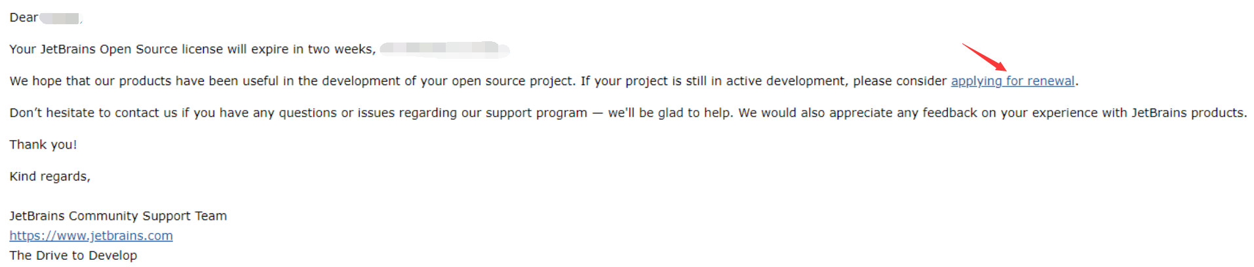Viewport: 1254px width, 267px height.
Task: Open the https://www.jetbrains.com link
Action: tap(91, 236)
